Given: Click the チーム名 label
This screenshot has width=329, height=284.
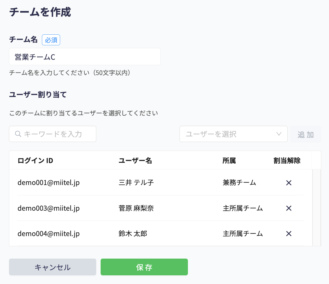Looking at the screenshot, I should (x=23, y=39).
